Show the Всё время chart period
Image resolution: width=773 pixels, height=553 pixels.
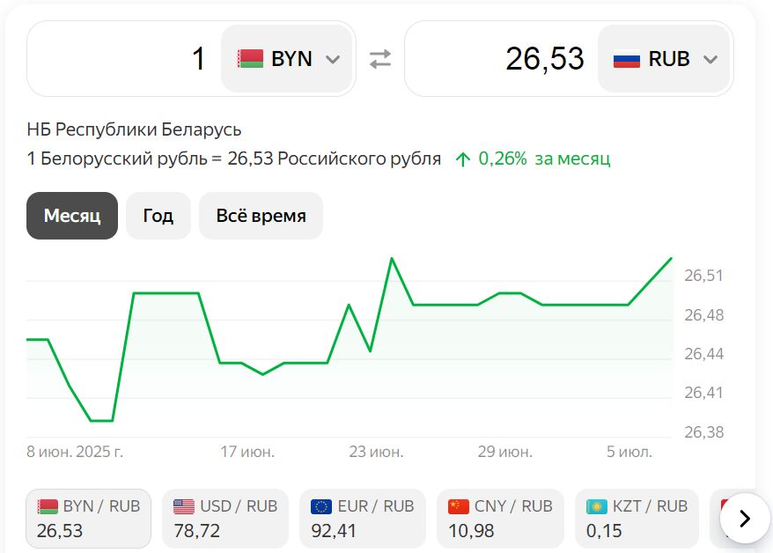tap(261, 216)
